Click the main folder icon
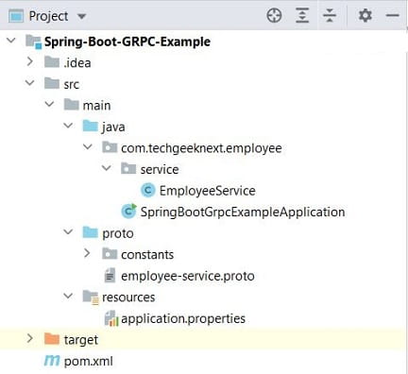408x374 pixels. tap(71, 105)
